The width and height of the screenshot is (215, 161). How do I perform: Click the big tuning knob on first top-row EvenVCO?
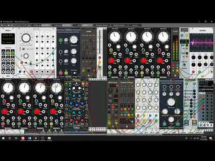[115, 37]
